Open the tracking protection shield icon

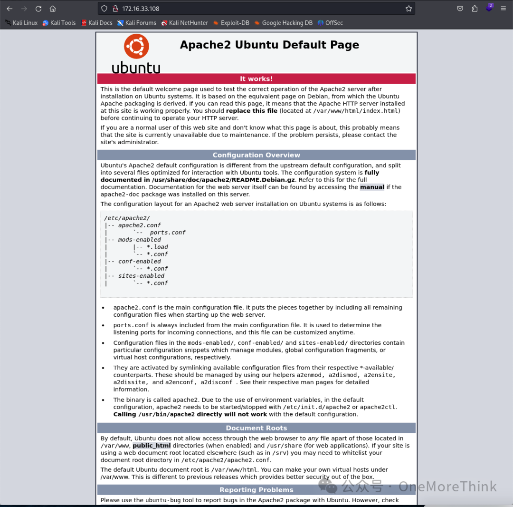coord(104,9)
